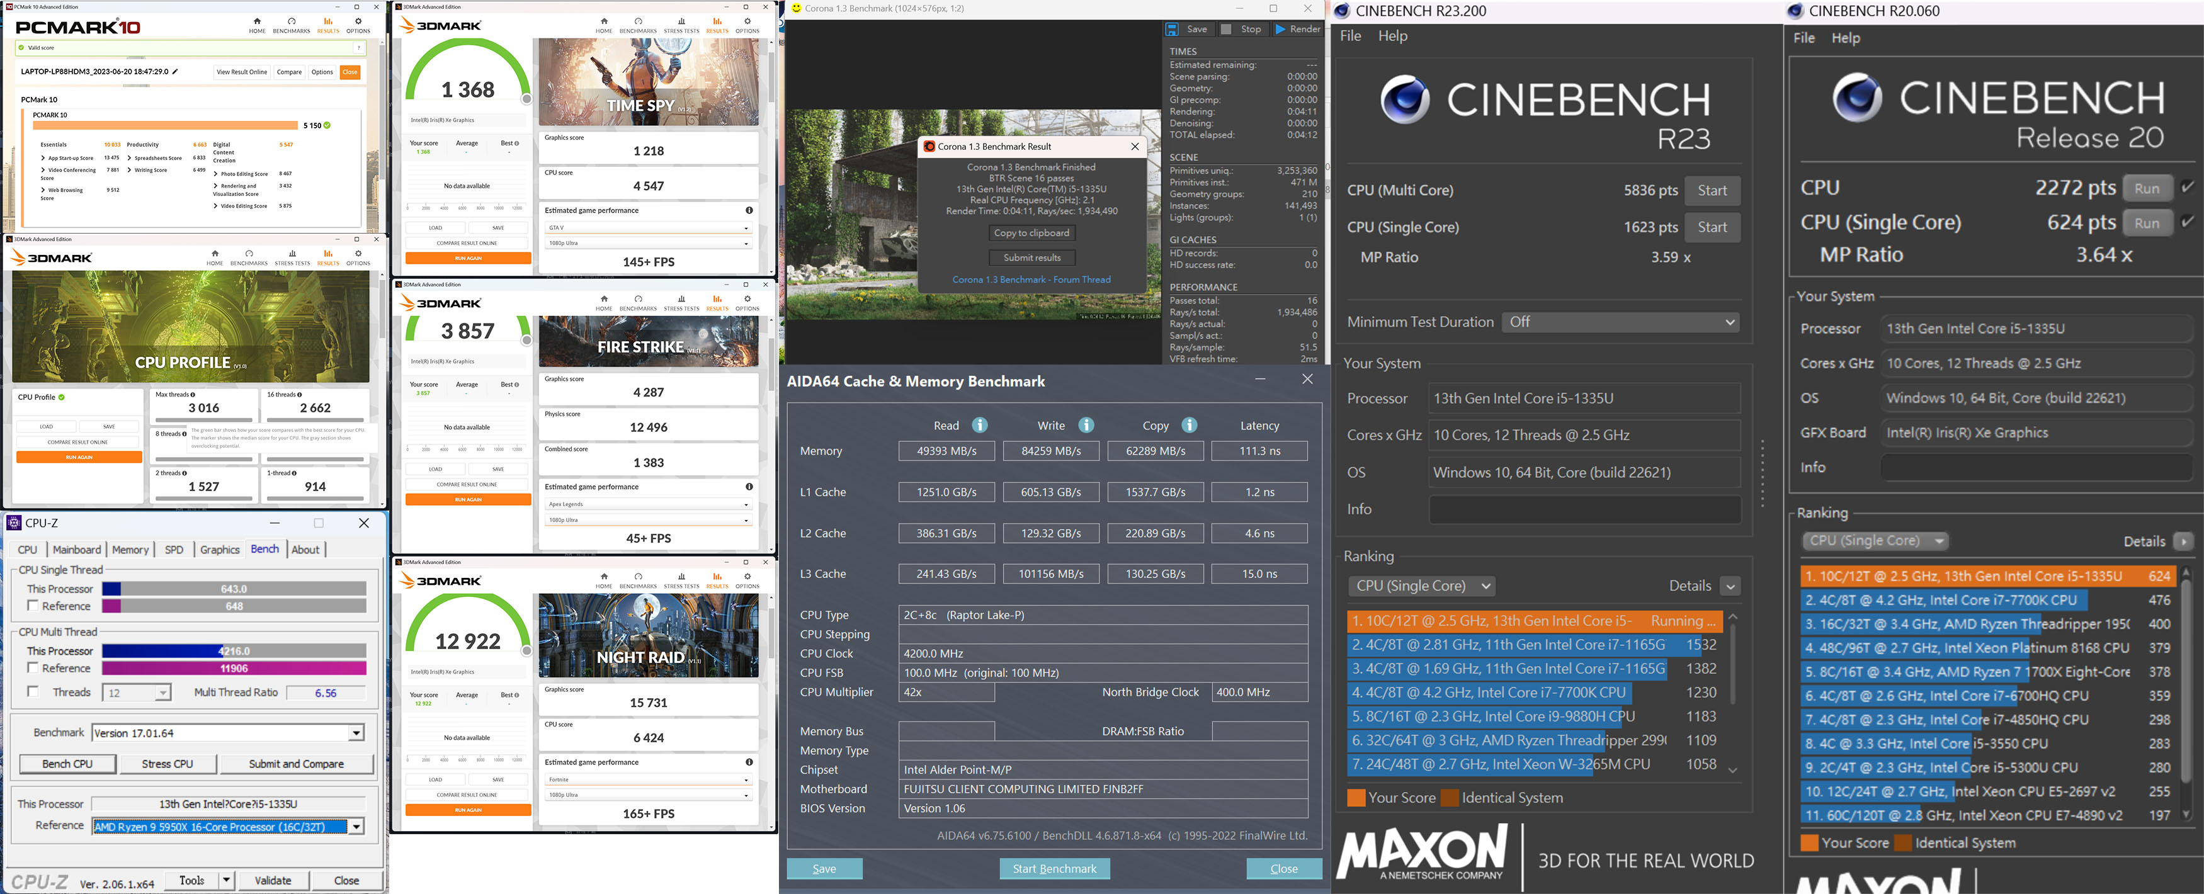Click info icon next to AIDA64 Copy
This screenshot has width=2204, height=894.
[1190, 425]
